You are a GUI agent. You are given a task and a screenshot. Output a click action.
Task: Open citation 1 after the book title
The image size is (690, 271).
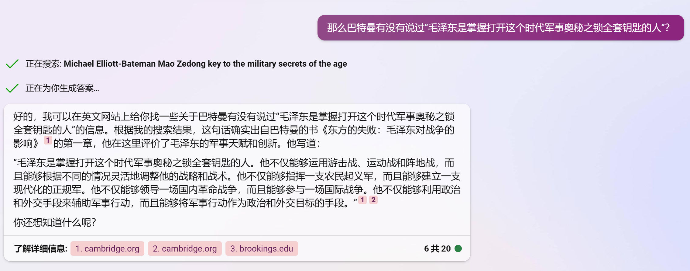(x=48, y=140)
